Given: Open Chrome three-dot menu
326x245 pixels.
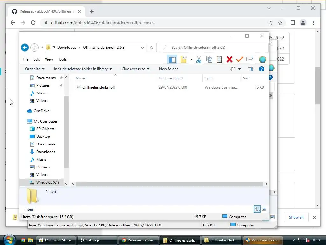Looking at the screenshot, I should click(313, 23).
